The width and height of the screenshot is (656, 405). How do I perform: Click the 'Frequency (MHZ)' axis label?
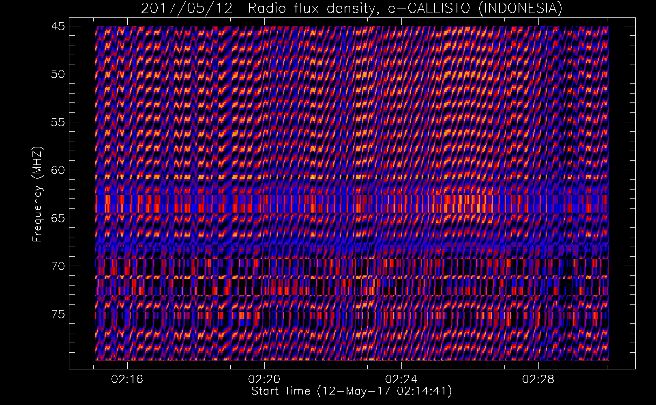click(37, 194)
